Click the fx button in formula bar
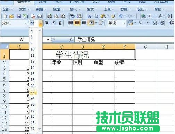The height and width of the screenshot is (134, 175). coord(71,40)
